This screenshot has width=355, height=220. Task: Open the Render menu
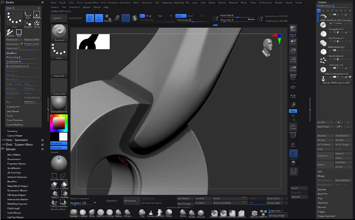pyautogui.click(x=278, y=3)
